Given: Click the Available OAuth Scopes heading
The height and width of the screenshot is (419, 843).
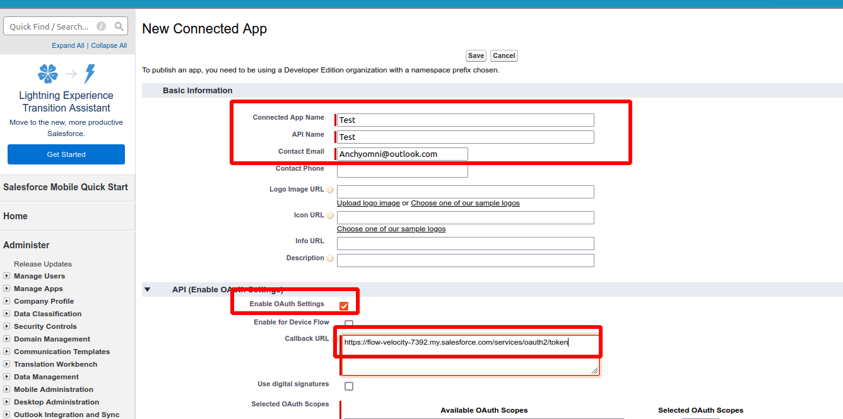Looking at the screenshot, I should (484, 410).
